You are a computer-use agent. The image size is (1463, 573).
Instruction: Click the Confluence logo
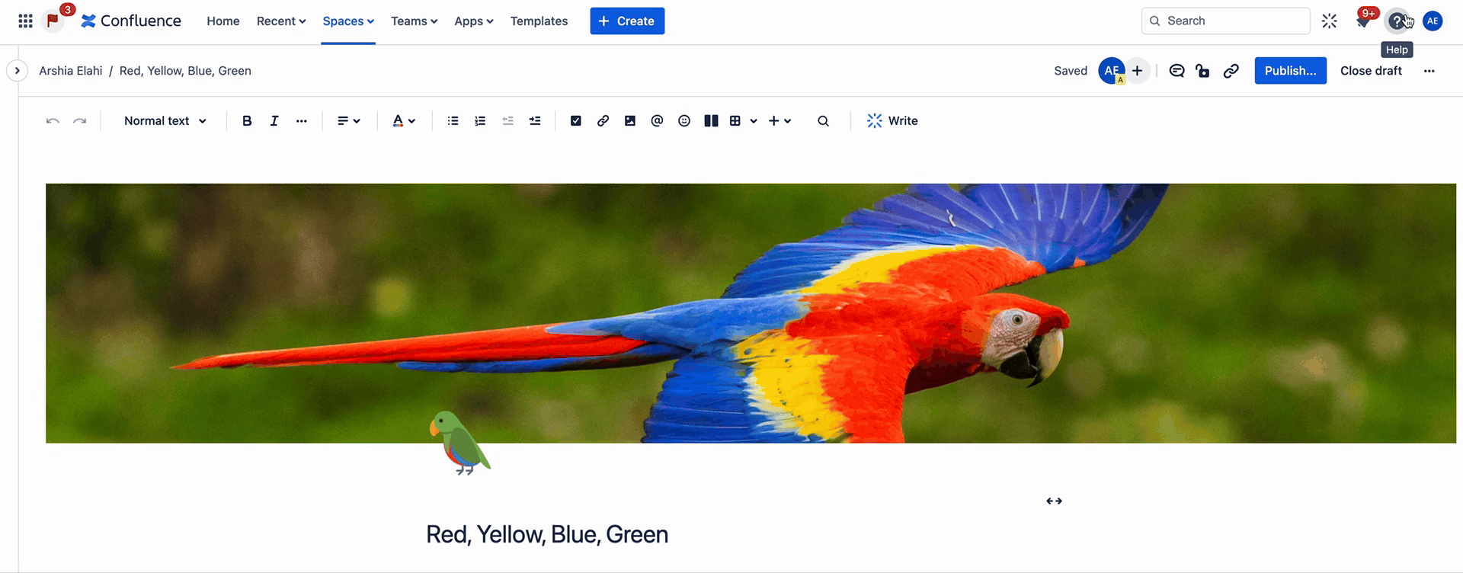click(131, 21)
